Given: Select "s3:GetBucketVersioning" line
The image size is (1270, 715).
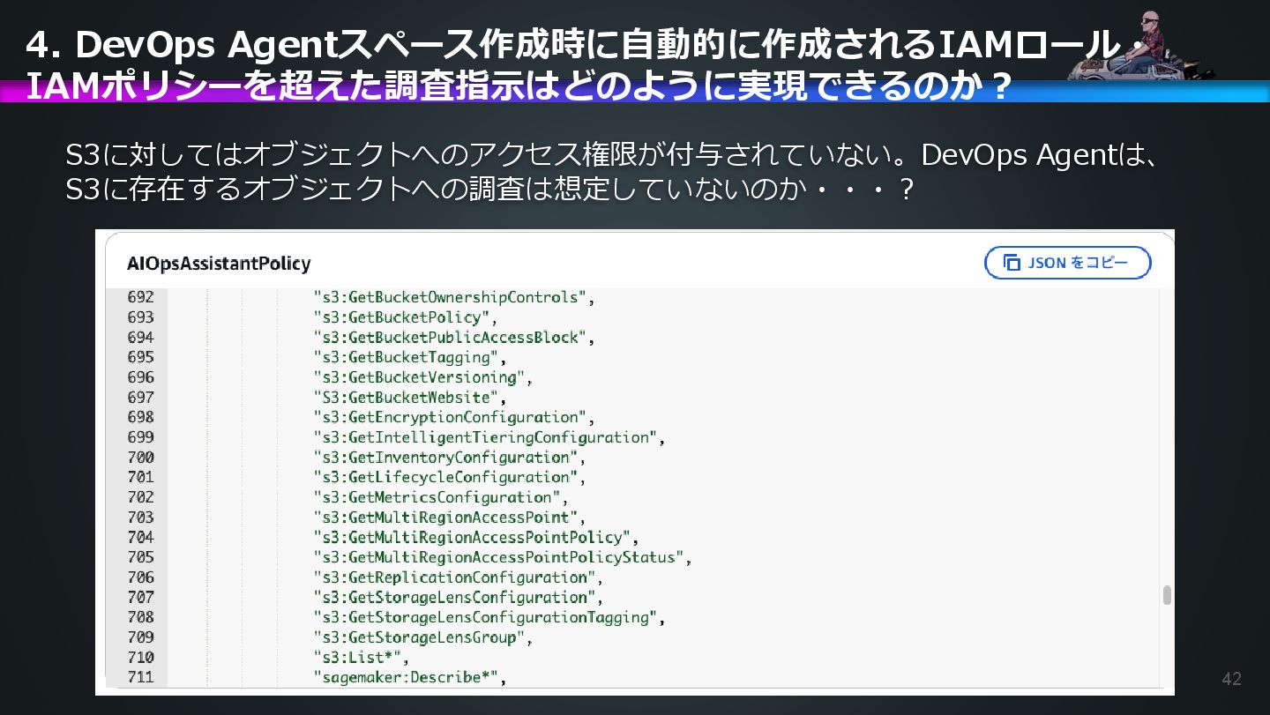Looking at the screenshot, I should [423, 377].
